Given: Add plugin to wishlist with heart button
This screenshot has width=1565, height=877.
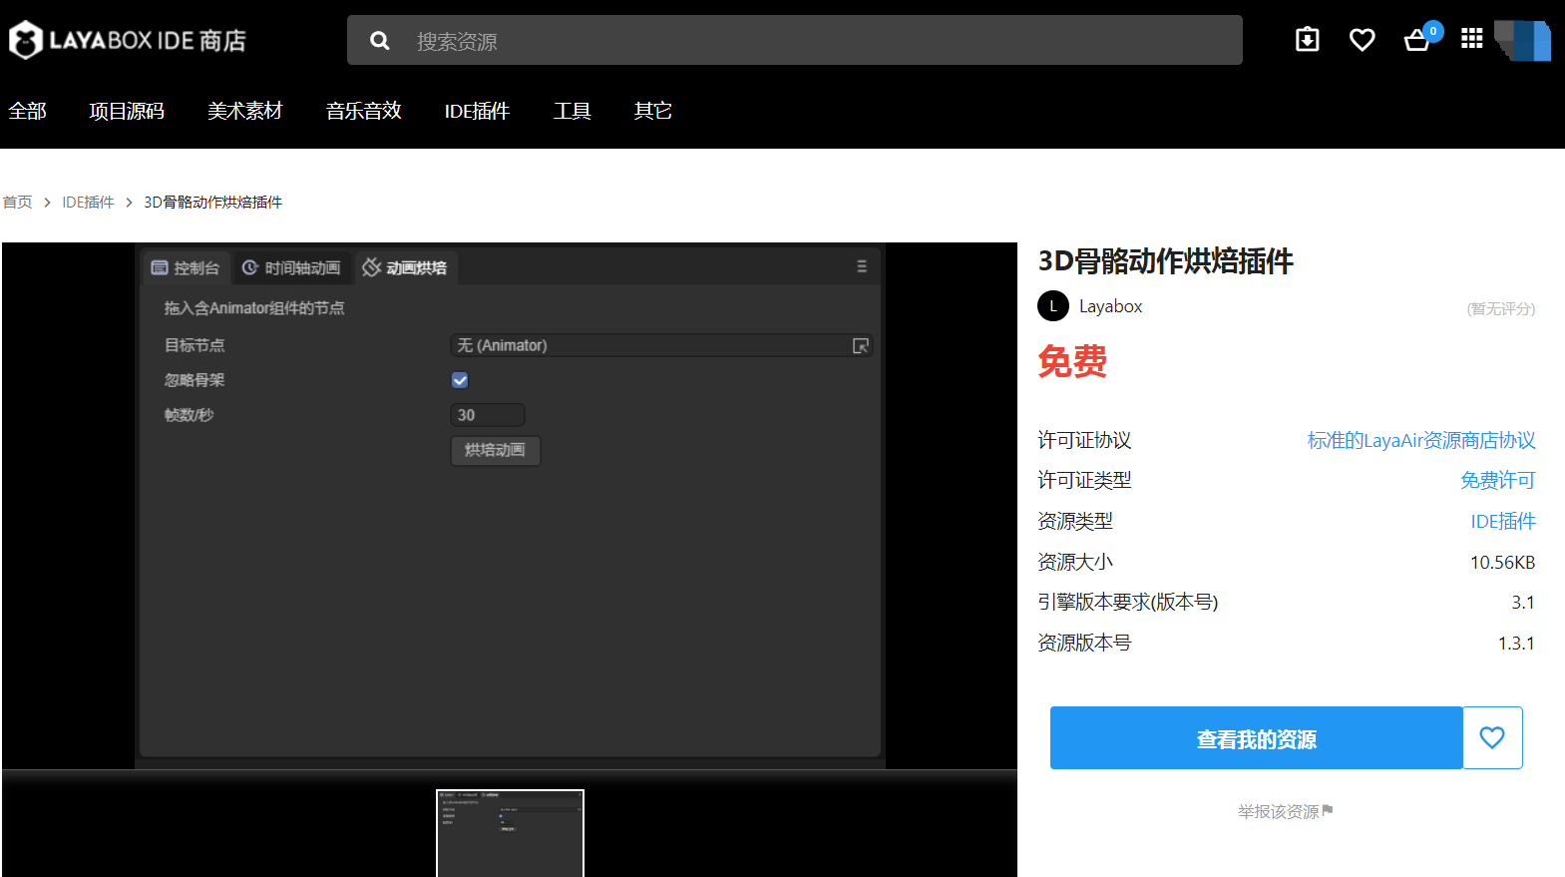Looking at the screenshot, I should [1492, 737].
